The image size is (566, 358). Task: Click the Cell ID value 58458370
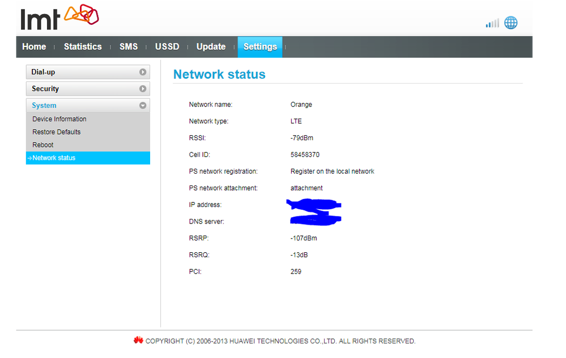coord(305,154)
